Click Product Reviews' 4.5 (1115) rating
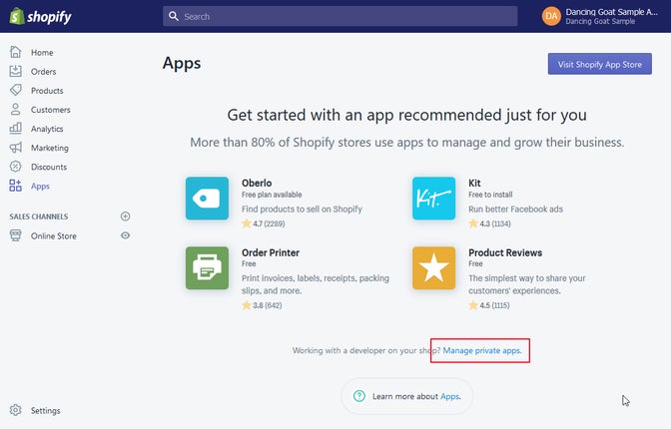Viewport: 671px width, 429px height. (x=489, y=305)
